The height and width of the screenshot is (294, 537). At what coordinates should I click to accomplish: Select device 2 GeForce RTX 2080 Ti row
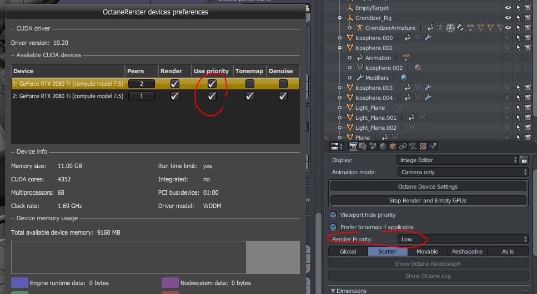[x=155, y=96]
